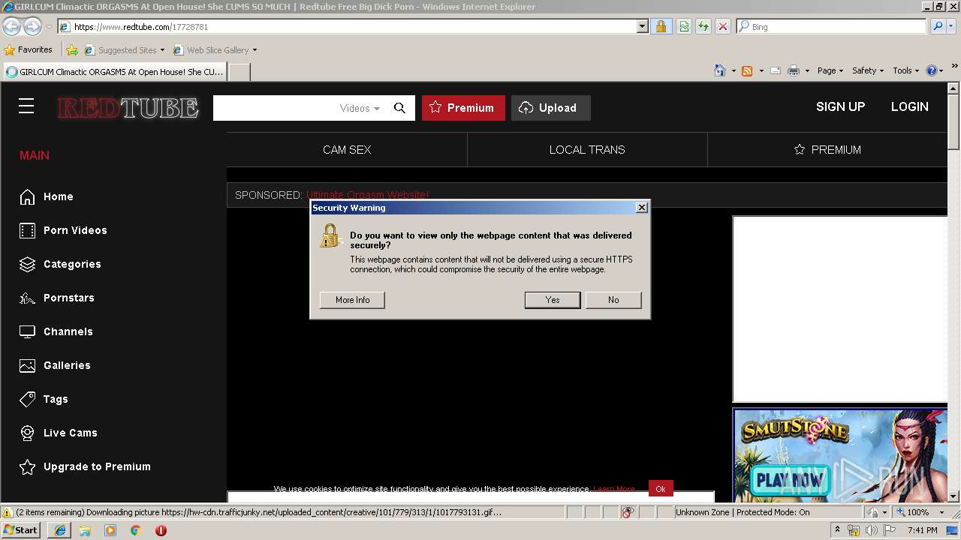Screen dimensions: 961x540
Task: Click the Print icon
Action: coord(794,70)
